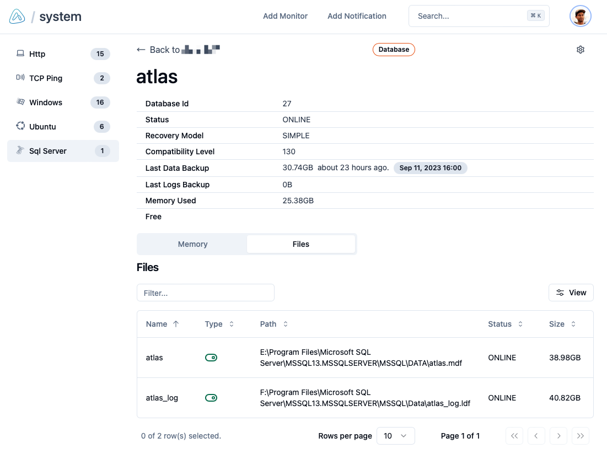Click Add Monitor link

click(285, 16)
